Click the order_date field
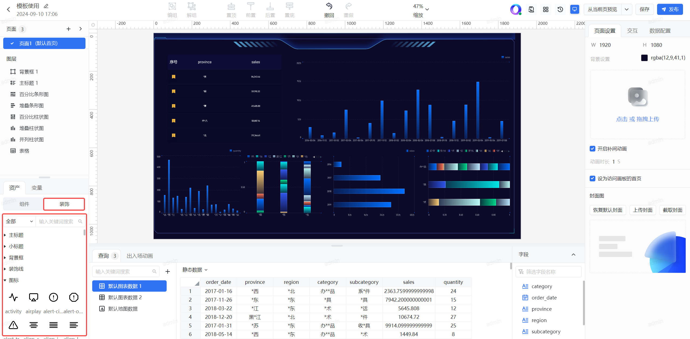The width and height of the screenshot is (690, 339). click(544, 298)
